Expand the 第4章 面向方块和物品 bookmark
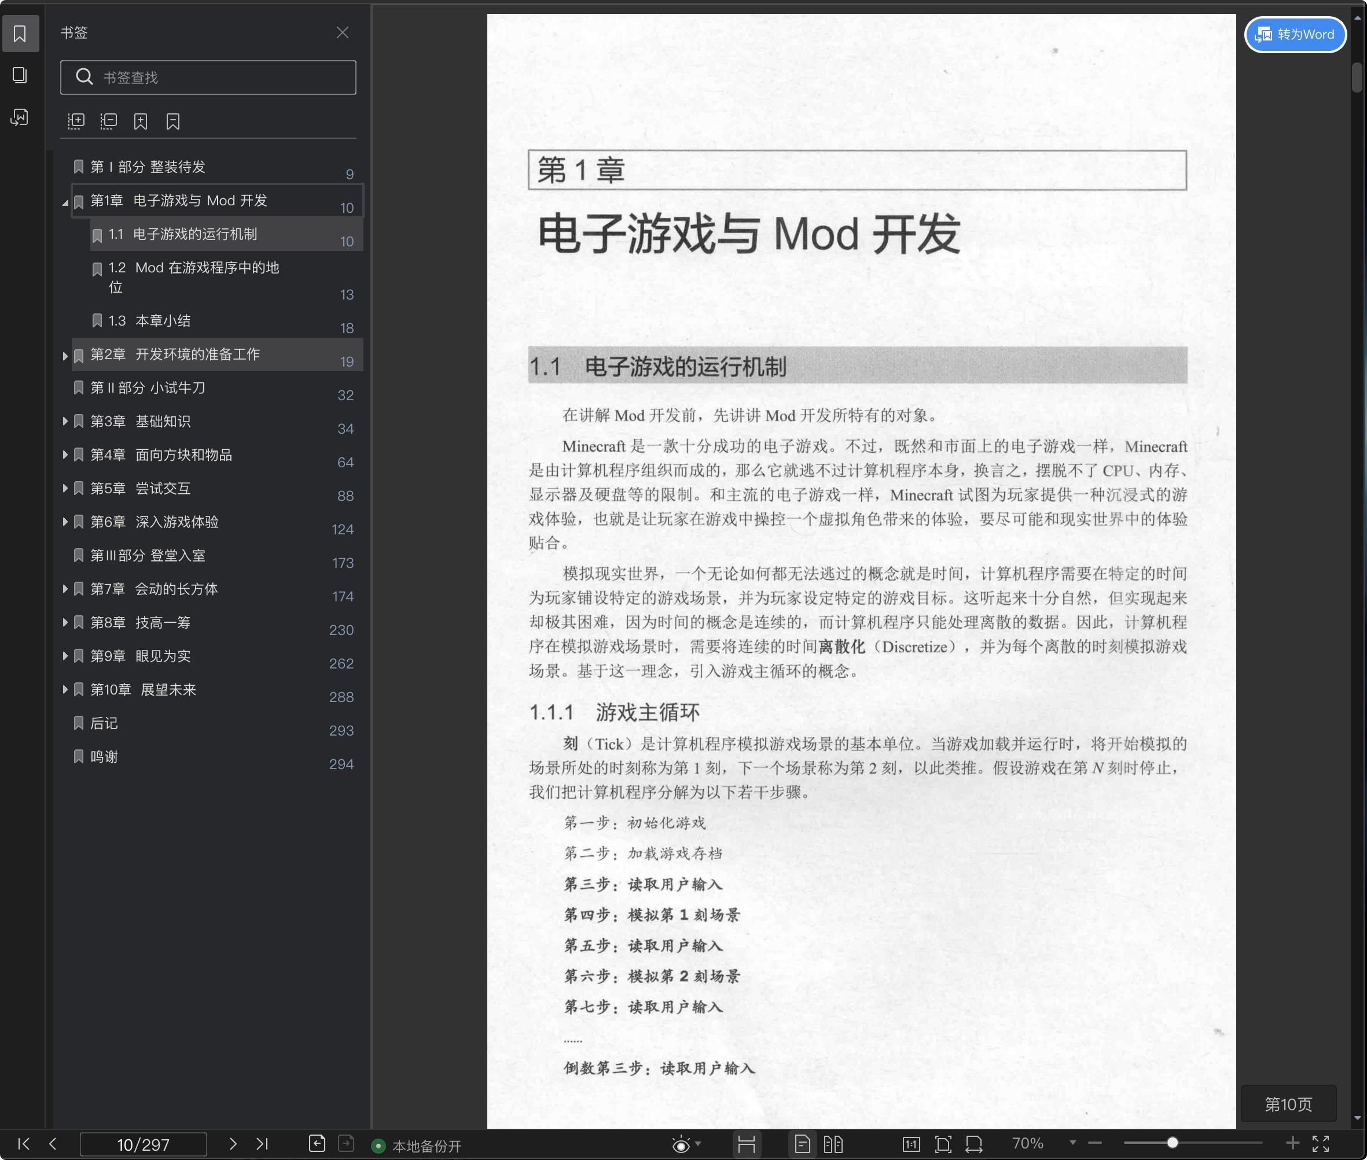 coord(65,455)
